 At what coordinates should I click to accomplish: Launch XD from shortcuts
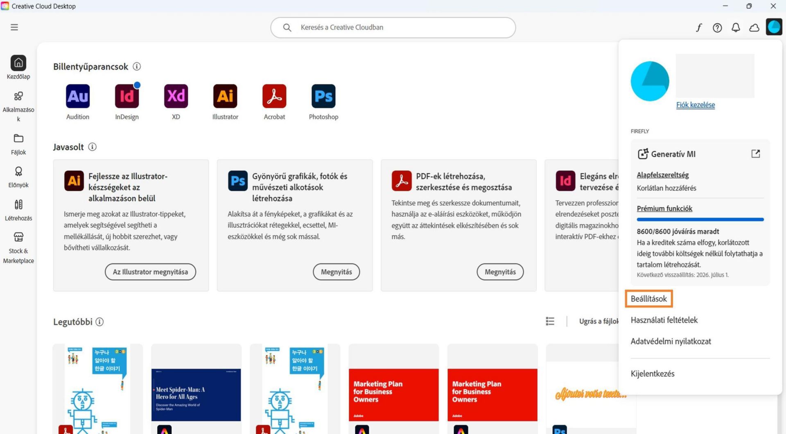click(176, 96)
